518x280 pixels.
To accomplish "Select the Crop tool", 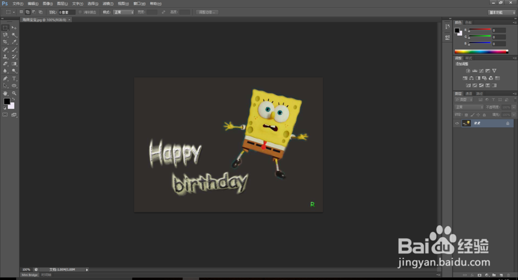I will click(x=5, y=42).
